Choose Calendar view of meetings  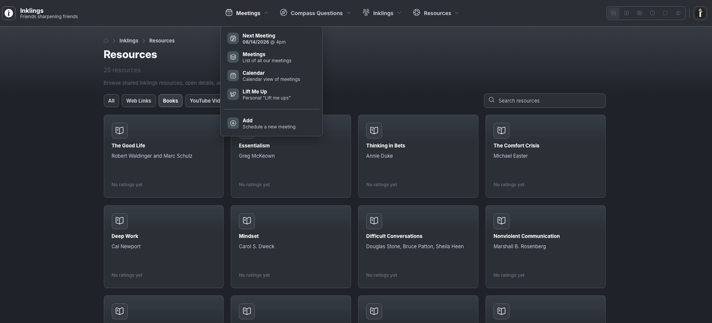(x=272, y=76)
